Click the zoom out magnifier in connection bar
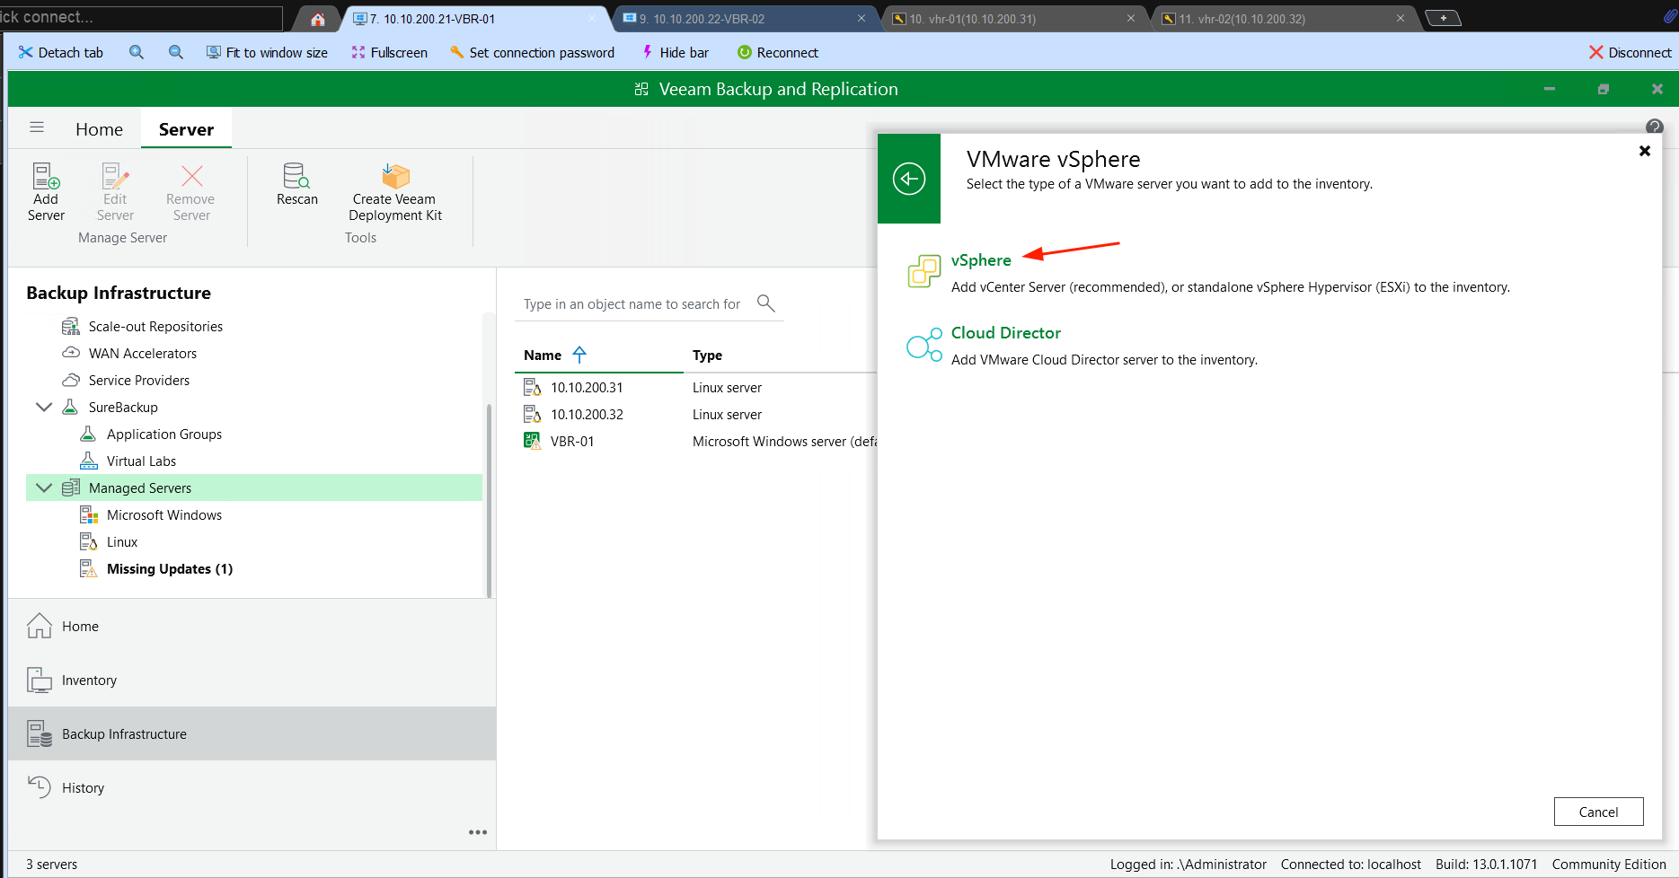 176,53
